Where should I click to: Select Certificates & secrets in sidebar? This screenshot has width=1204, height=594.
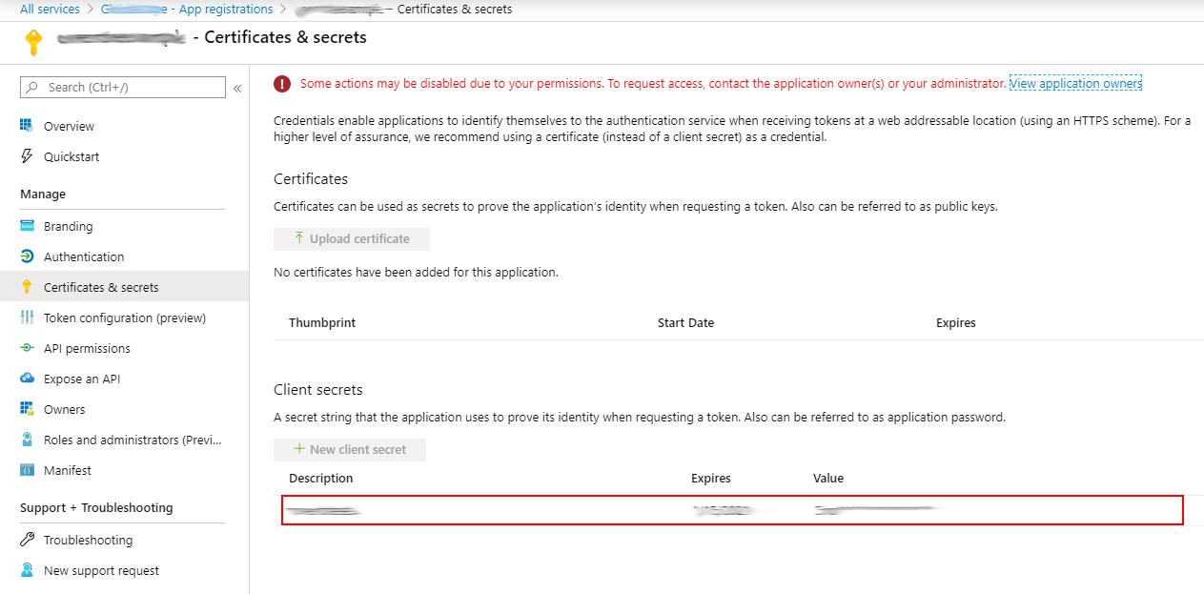(101, 287)
